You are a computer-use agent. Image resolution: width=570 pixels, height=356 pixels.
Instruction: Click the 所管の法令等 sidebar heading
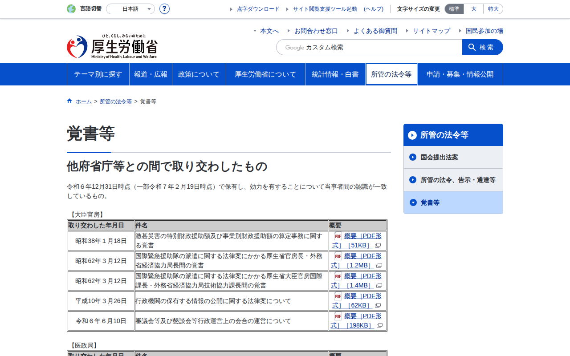point(453,135)
